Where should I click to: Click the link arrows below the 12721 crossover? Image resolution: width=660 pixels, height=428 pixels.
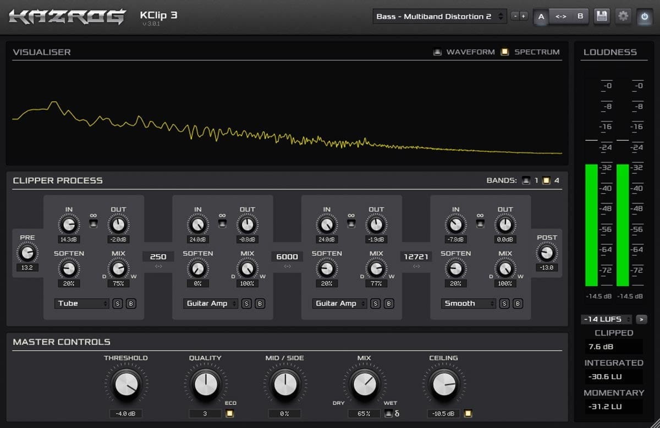click(416, 267)
